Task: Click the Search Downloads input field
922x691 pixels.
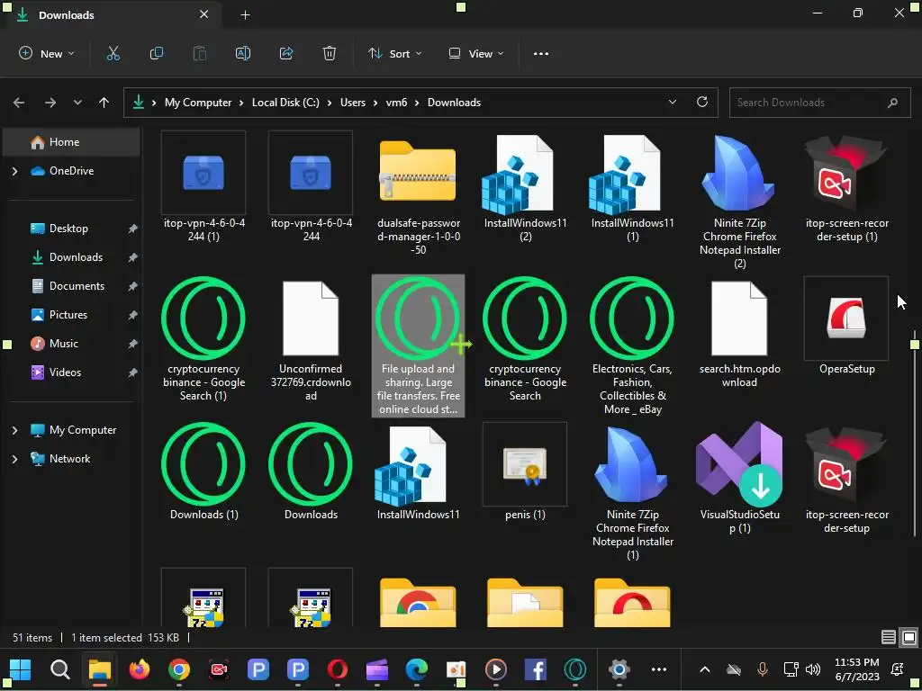Action: pyautogui.click(x=819, y=103)
